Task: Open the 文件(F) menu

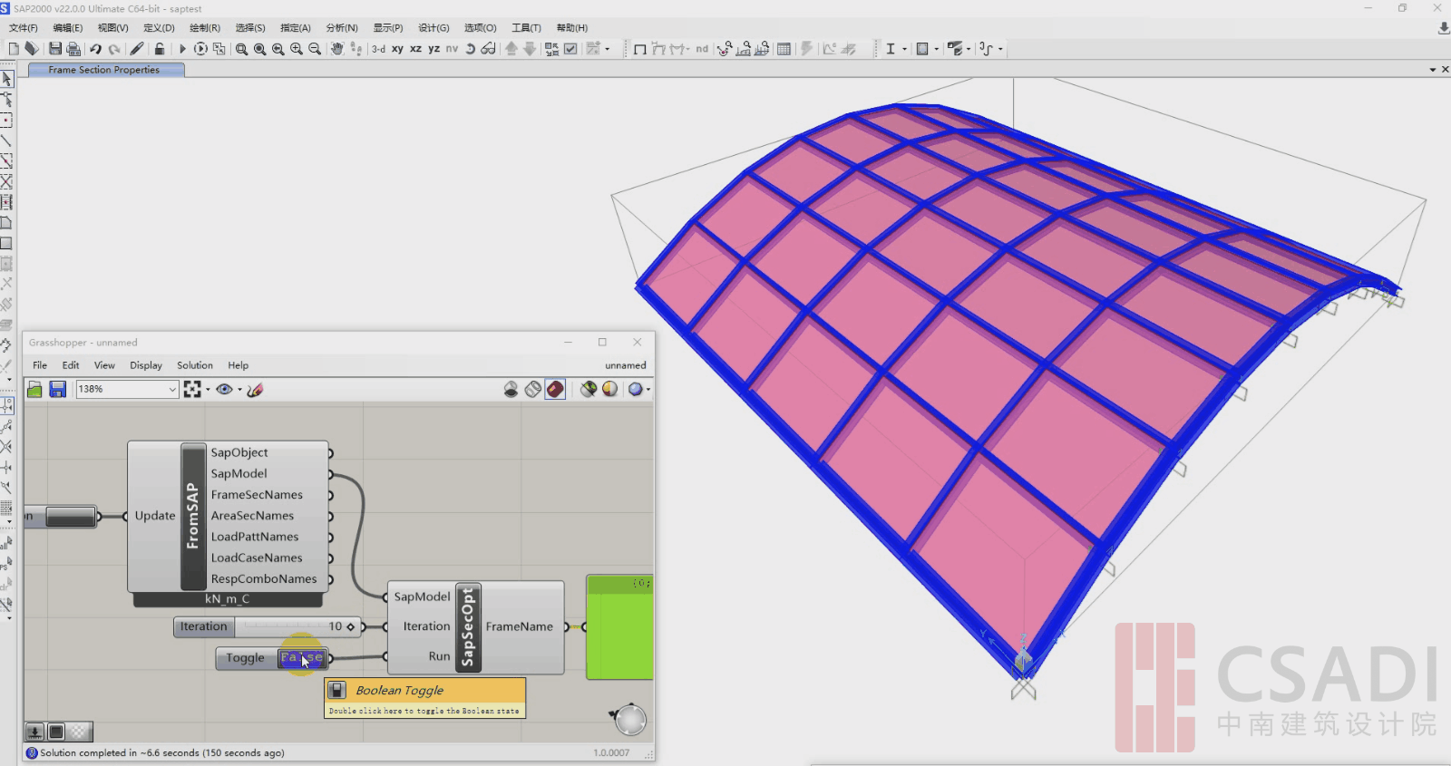Action: pos(24,28)
